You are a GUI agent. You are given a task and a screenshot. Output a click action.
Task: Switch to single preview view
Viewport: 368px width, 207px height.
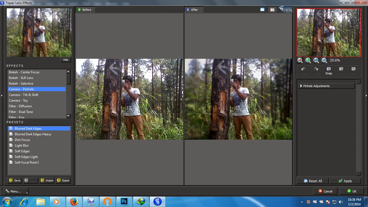click(262, 9)
